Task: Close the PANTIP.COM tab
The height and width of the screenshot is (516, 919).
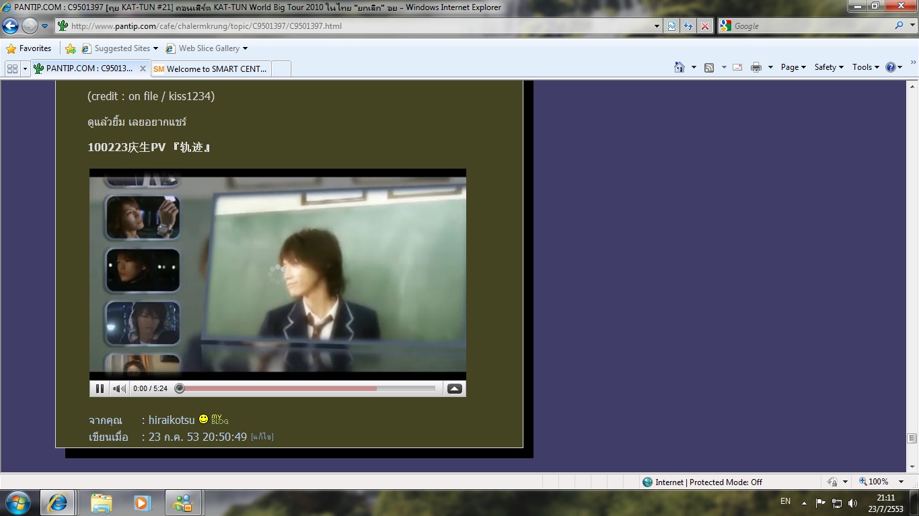Action: (143, 69)
